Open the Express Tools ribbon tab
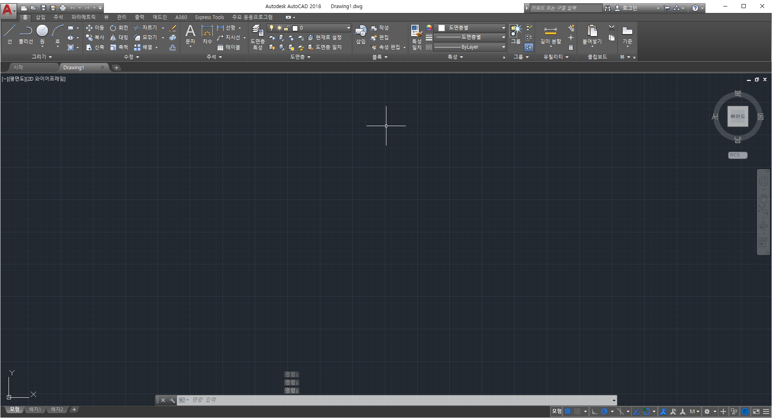 point(209,17)
